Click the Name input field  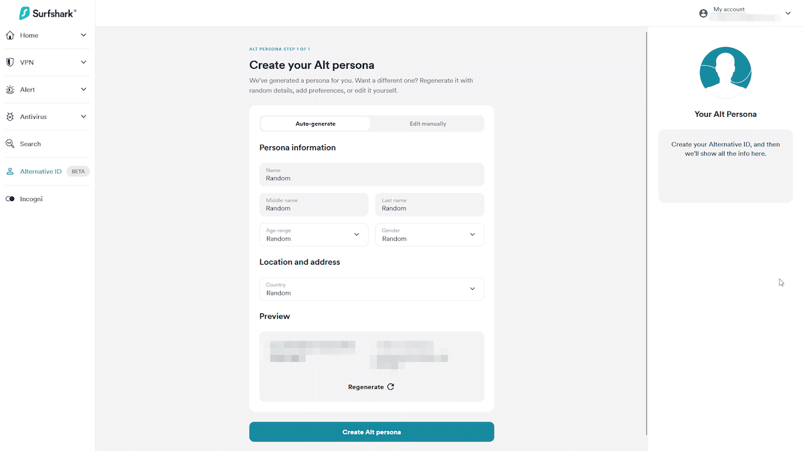pos(371,175)
